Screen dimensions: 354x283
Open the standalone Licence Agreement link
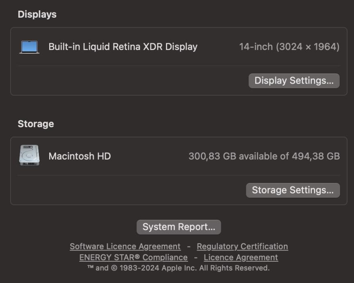click(241, 258)
